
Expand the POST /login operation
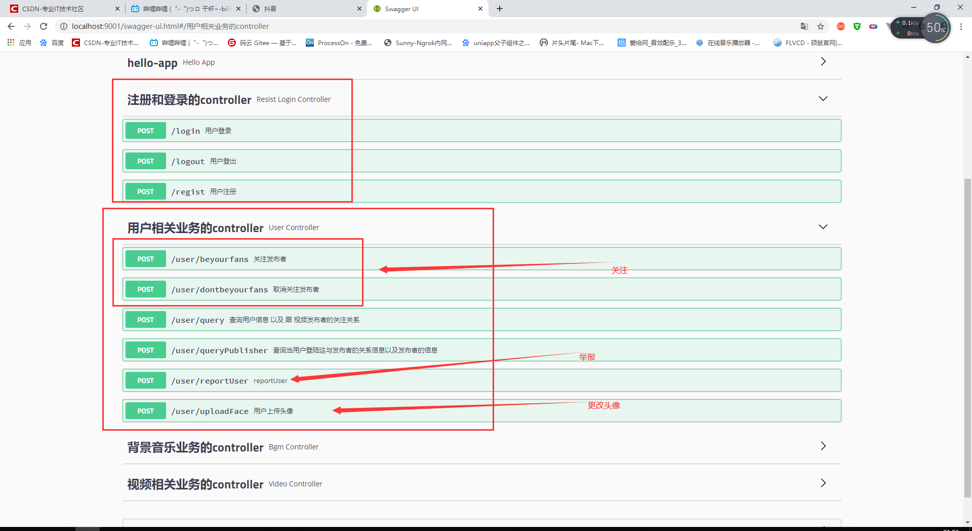coord(481,131)
